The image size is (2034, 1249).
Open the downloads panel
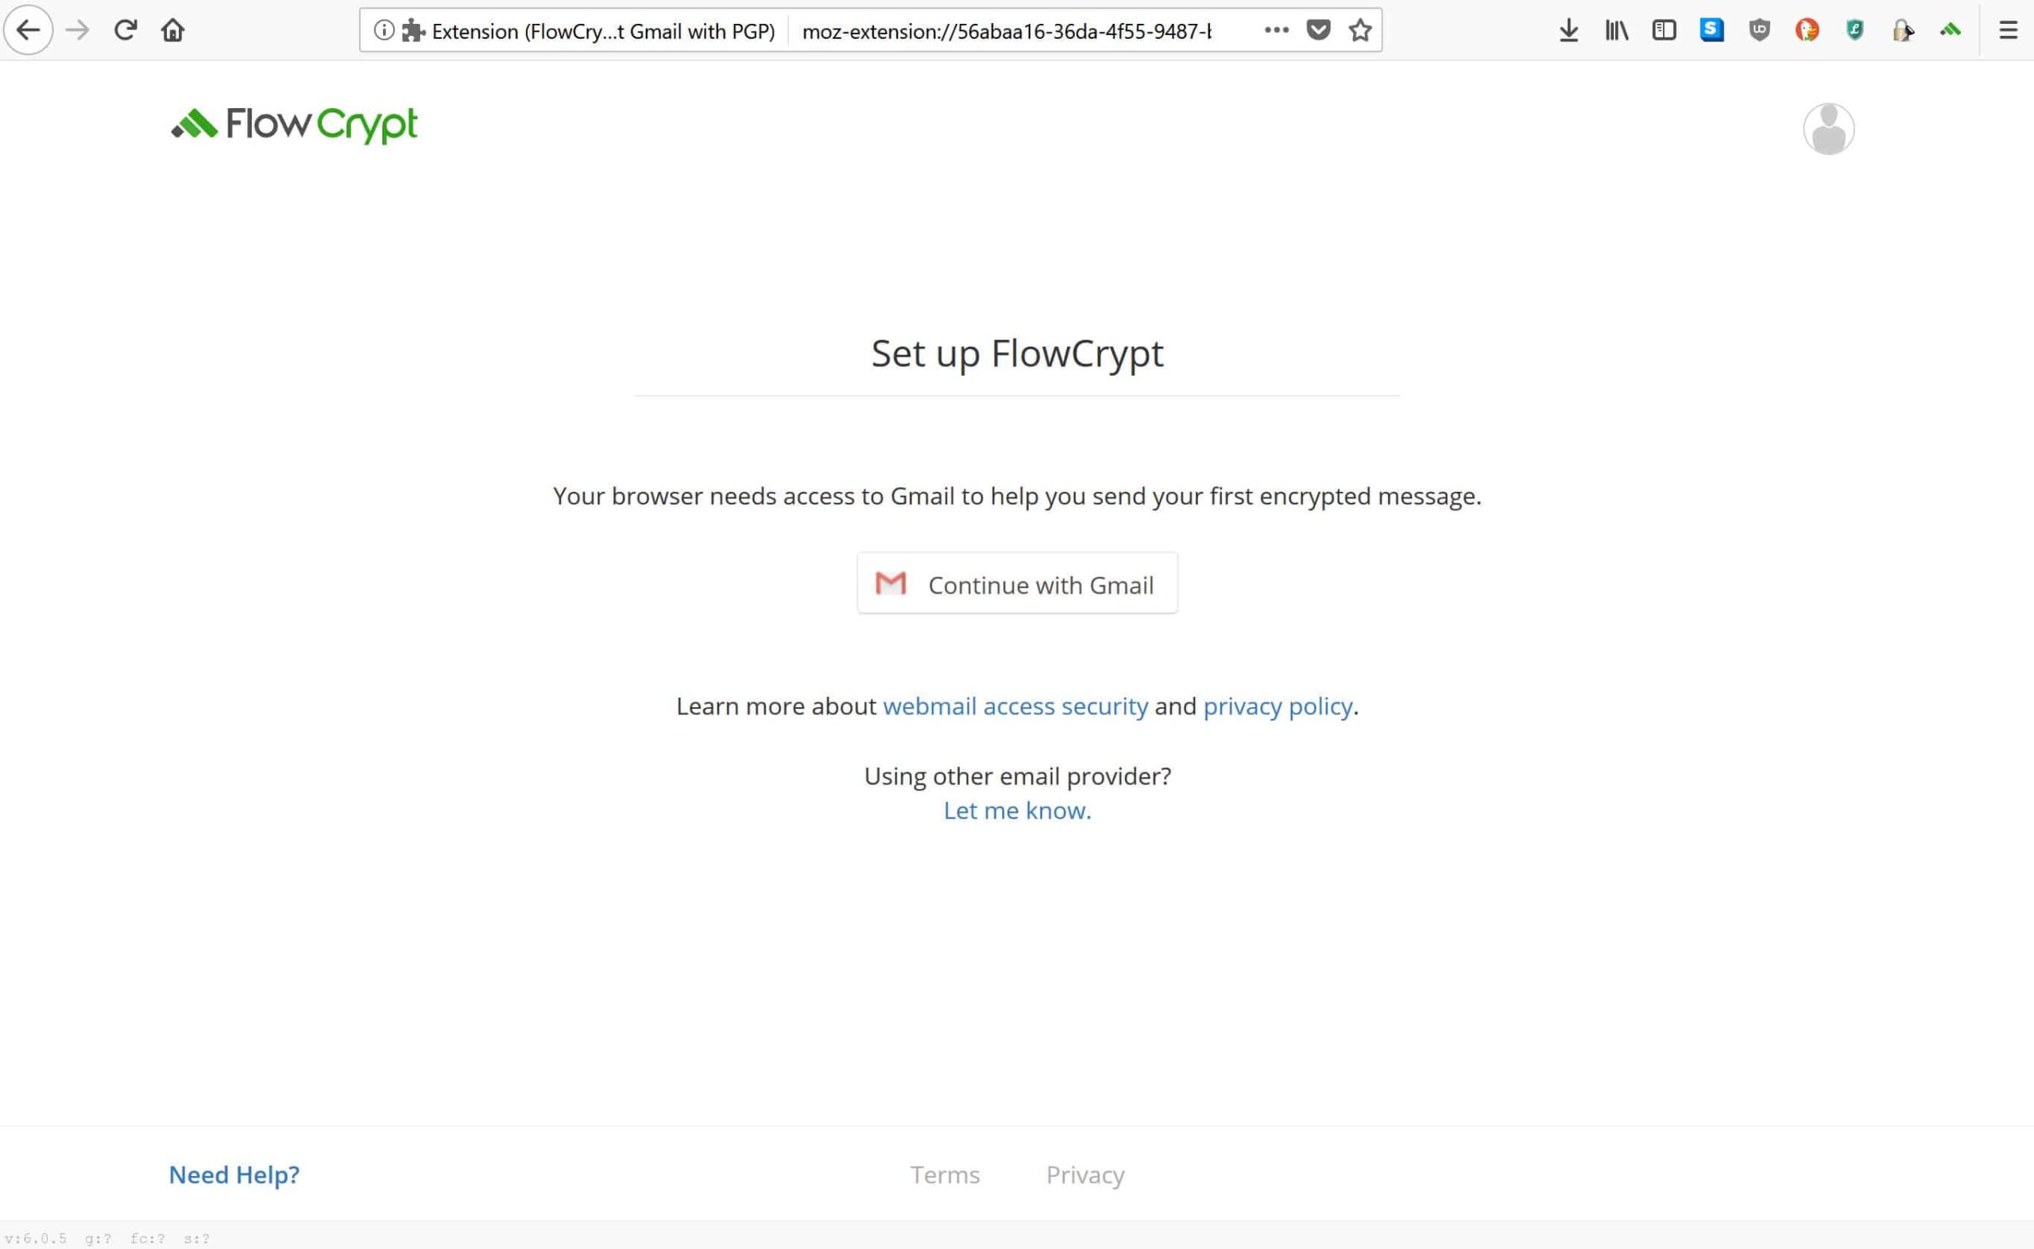(x=1569, y=30)
